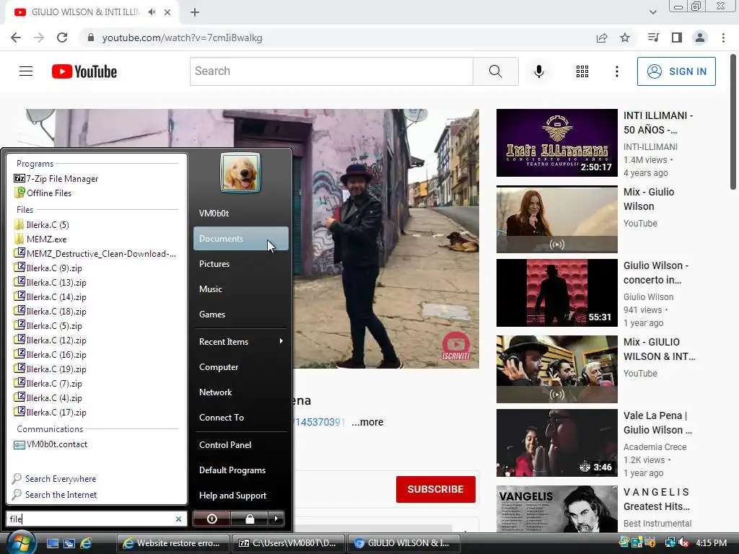
Task: Open YouTube settings three-dot icon
Action: (x=617, y=71)
